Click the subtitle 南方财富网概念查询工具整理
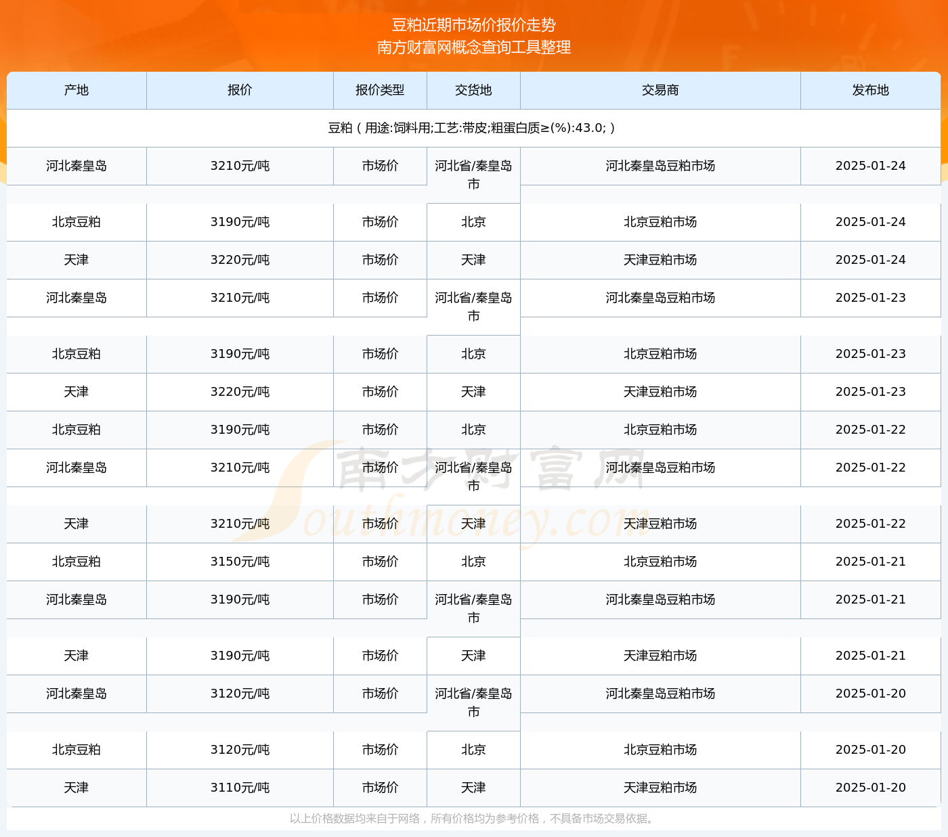This screenshot has width=948, height=837. (474, 47)
